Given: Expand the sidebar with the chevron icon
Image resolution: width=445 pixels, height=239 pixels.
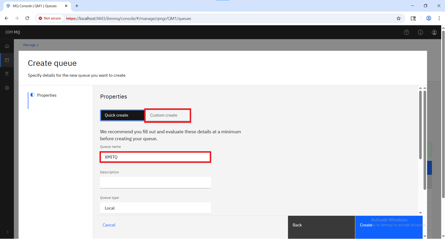Looking at the screenshot, I should click(8, 232).
